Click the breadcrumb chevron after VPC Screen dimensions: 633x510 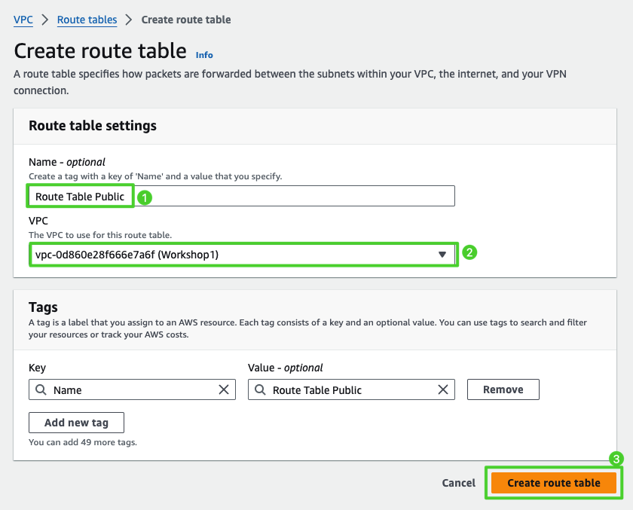point(45,20)
